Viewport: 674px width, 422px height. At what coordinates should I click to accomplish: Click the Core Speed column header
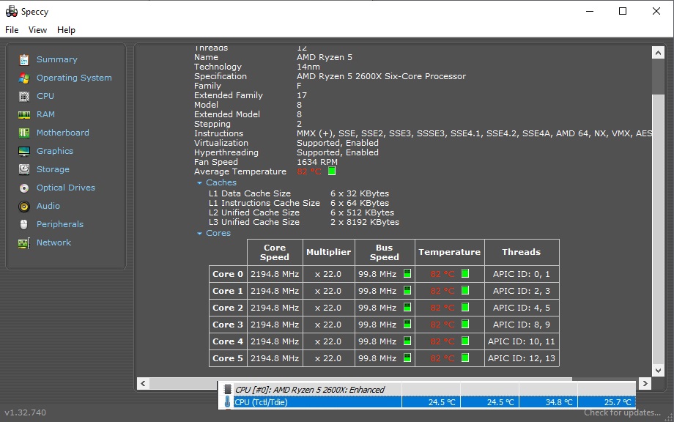tap(275, 252)
